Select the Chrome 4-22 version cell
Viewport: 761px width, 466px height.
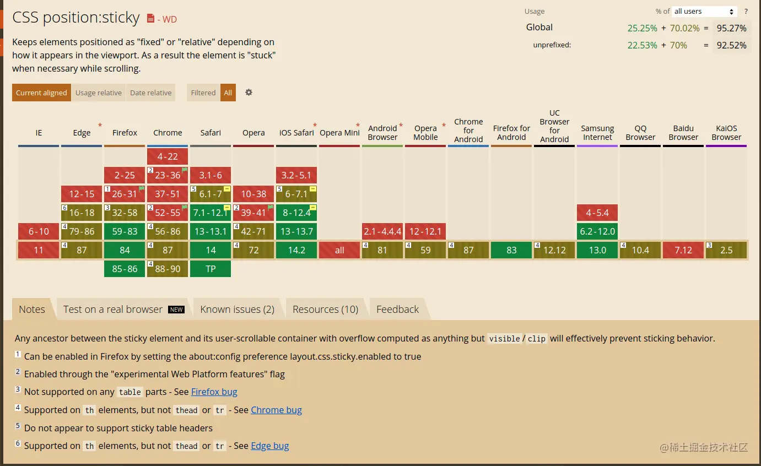[x=168, y=156]
